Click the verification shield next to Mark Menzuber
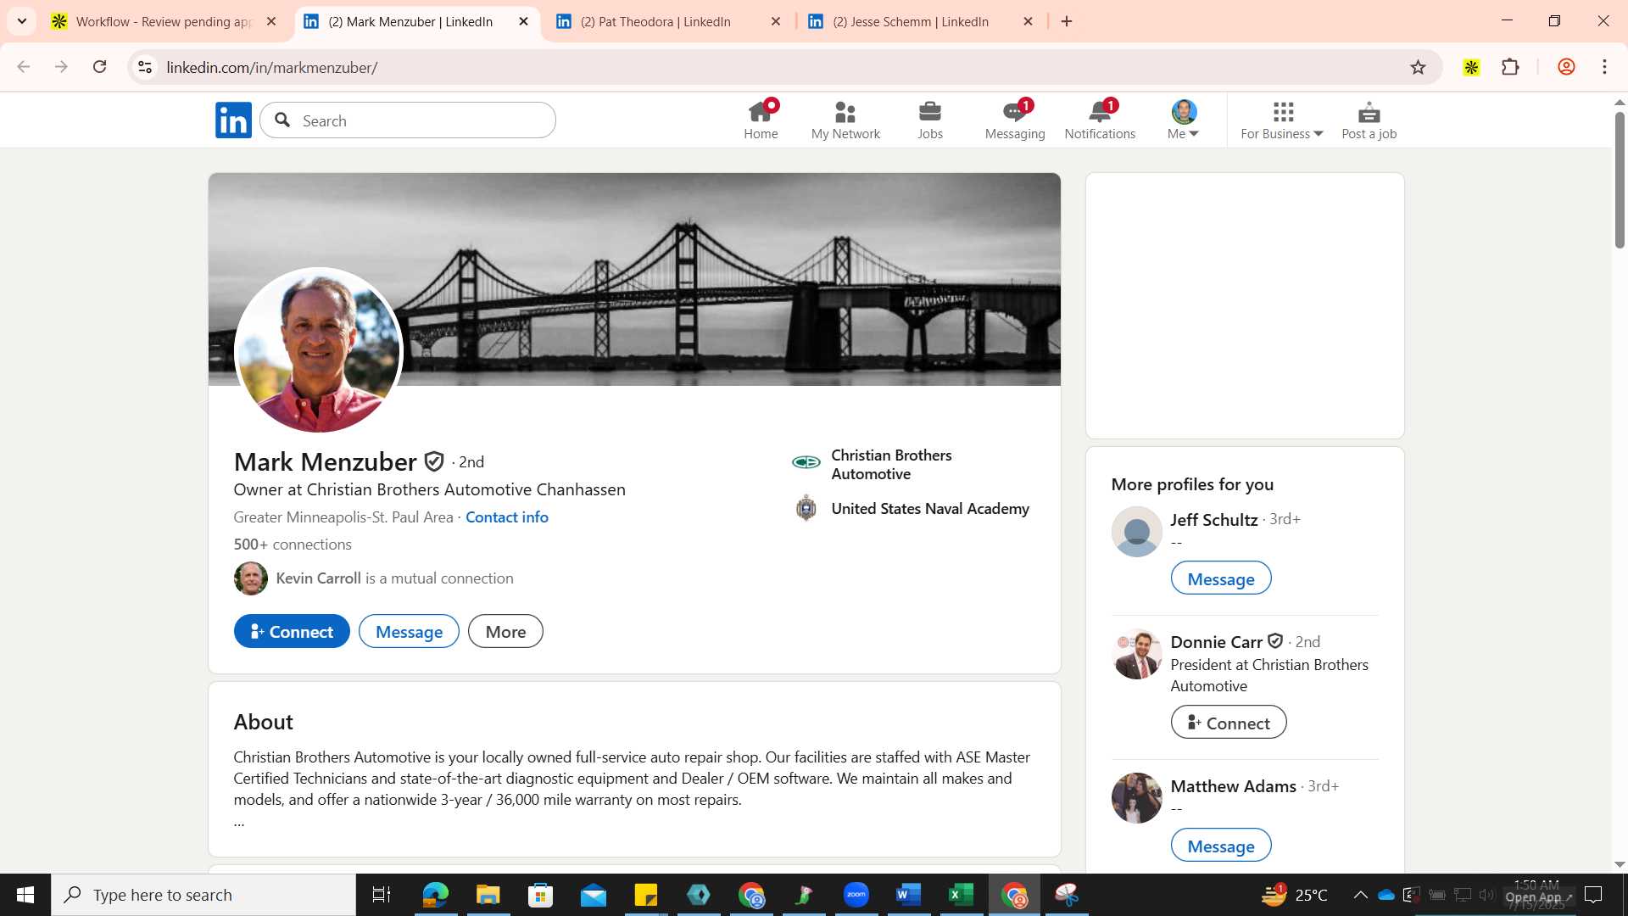This screenshot has width=1628, height=916. (x=434, y=461)
